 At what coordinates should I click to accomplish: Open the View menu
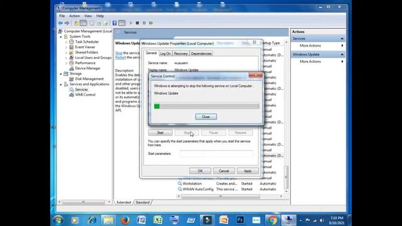88,16
